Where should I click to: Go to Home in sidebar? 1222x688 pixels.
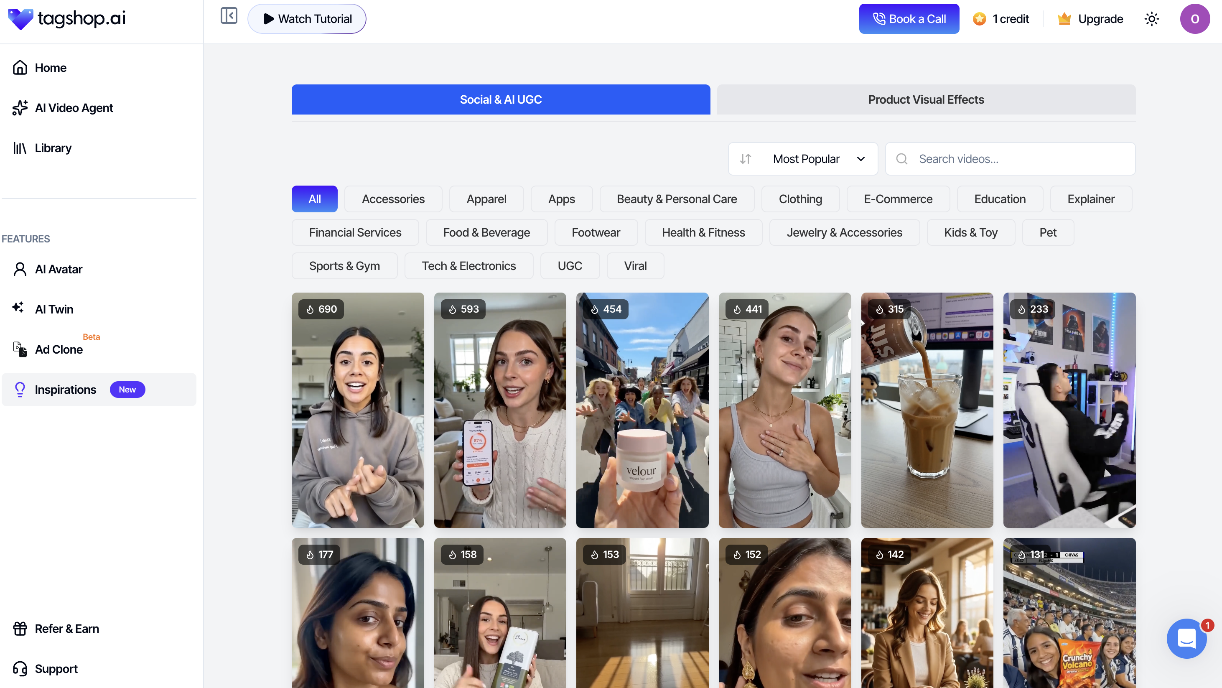coord(99,68)
